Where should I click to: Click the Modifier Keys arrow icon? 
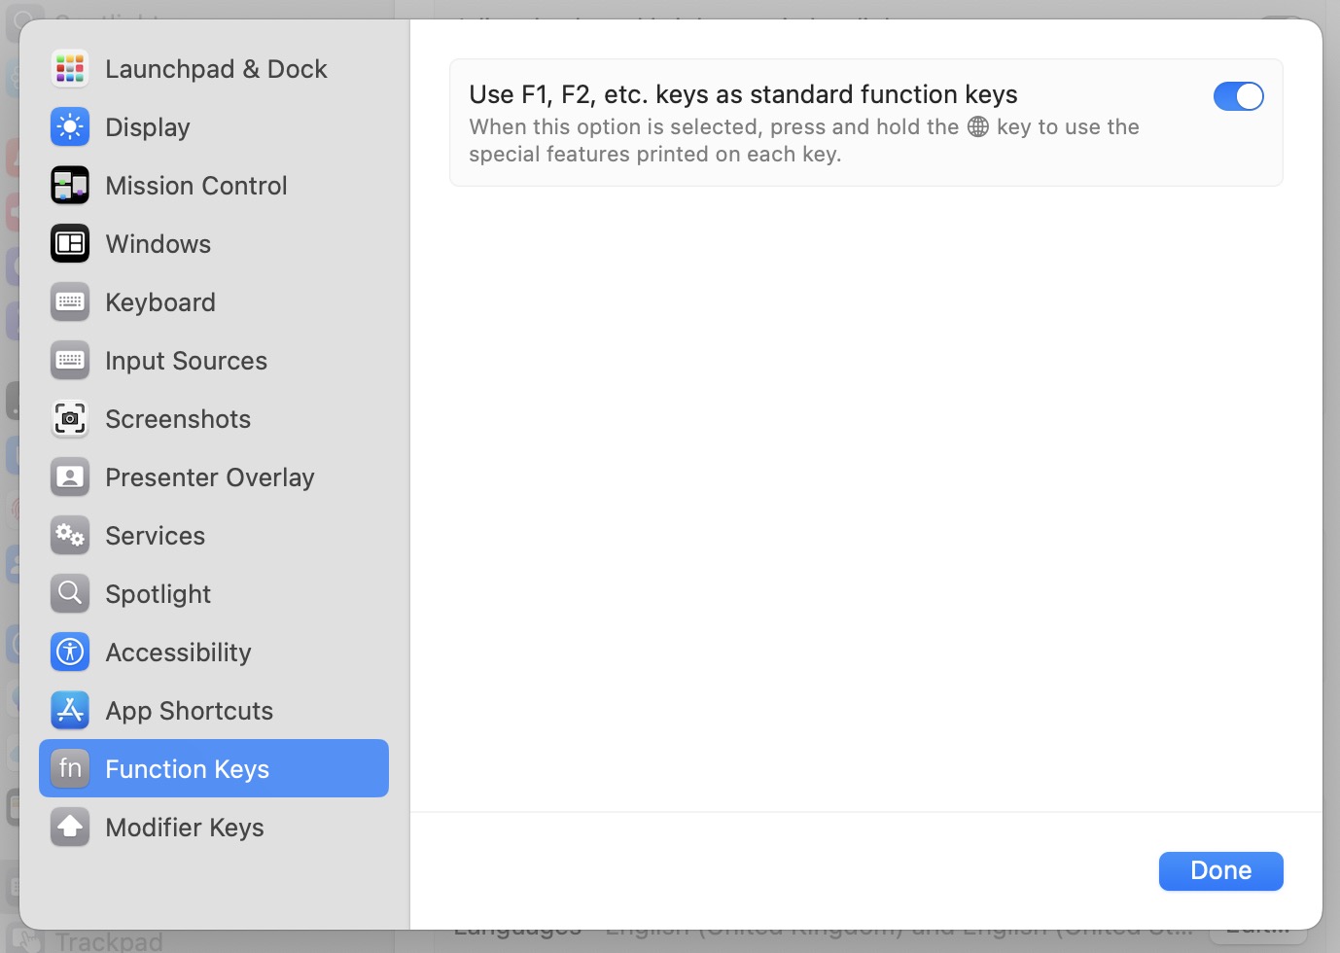[69, 827]
